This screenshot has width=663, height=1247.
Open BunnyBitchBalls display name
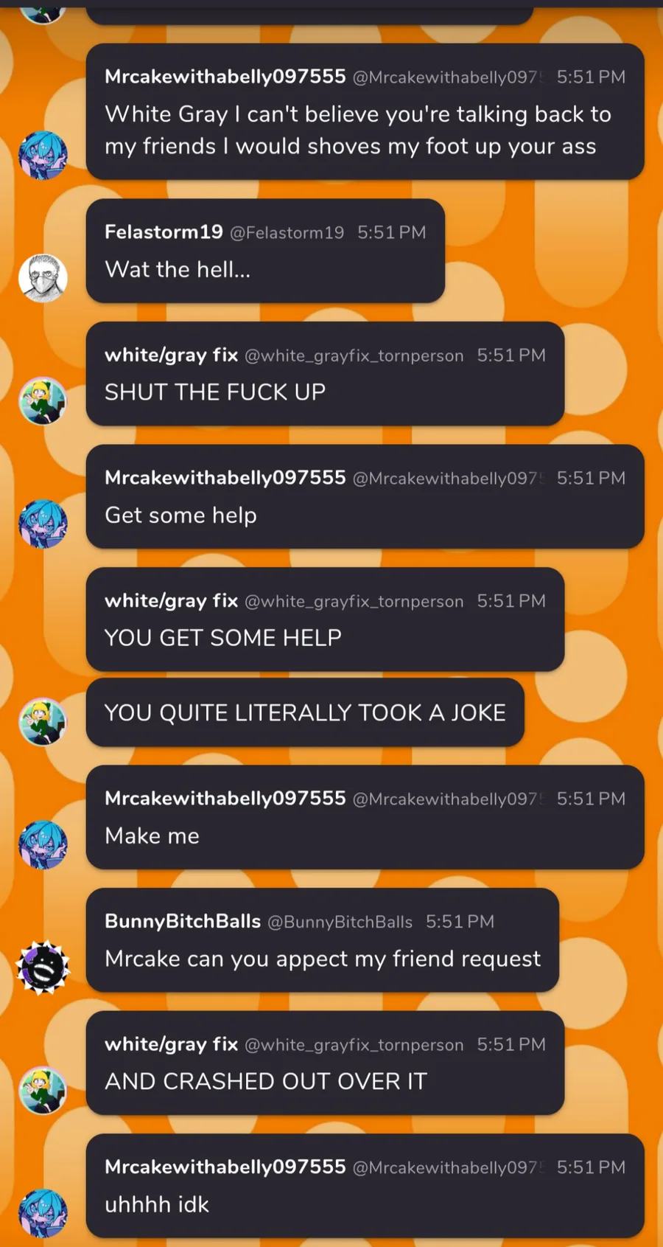click(x=183, y=921)
